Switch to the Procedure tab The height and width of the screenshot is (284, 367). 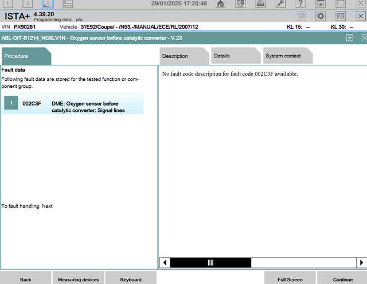pos(26,56)
